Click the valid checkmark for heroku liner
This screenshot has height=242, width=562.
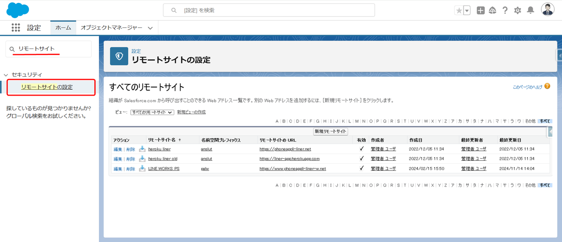(362, 149)
